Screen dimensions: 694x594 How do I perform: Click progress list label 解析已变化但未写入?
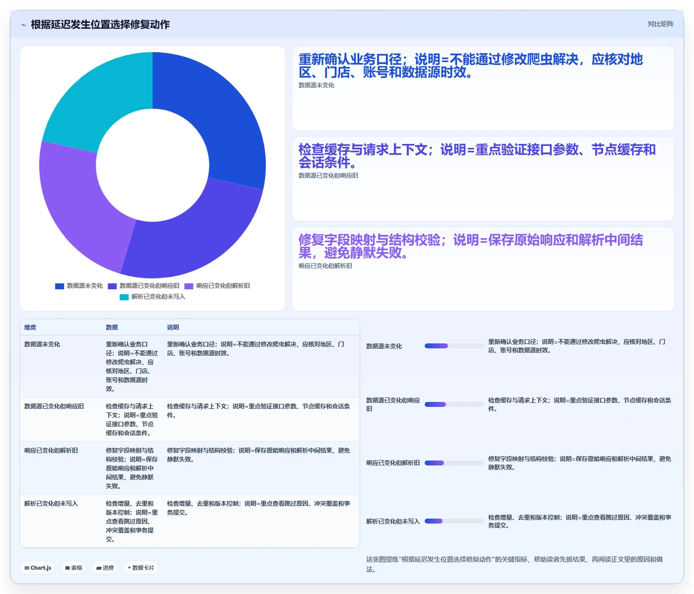393,522
